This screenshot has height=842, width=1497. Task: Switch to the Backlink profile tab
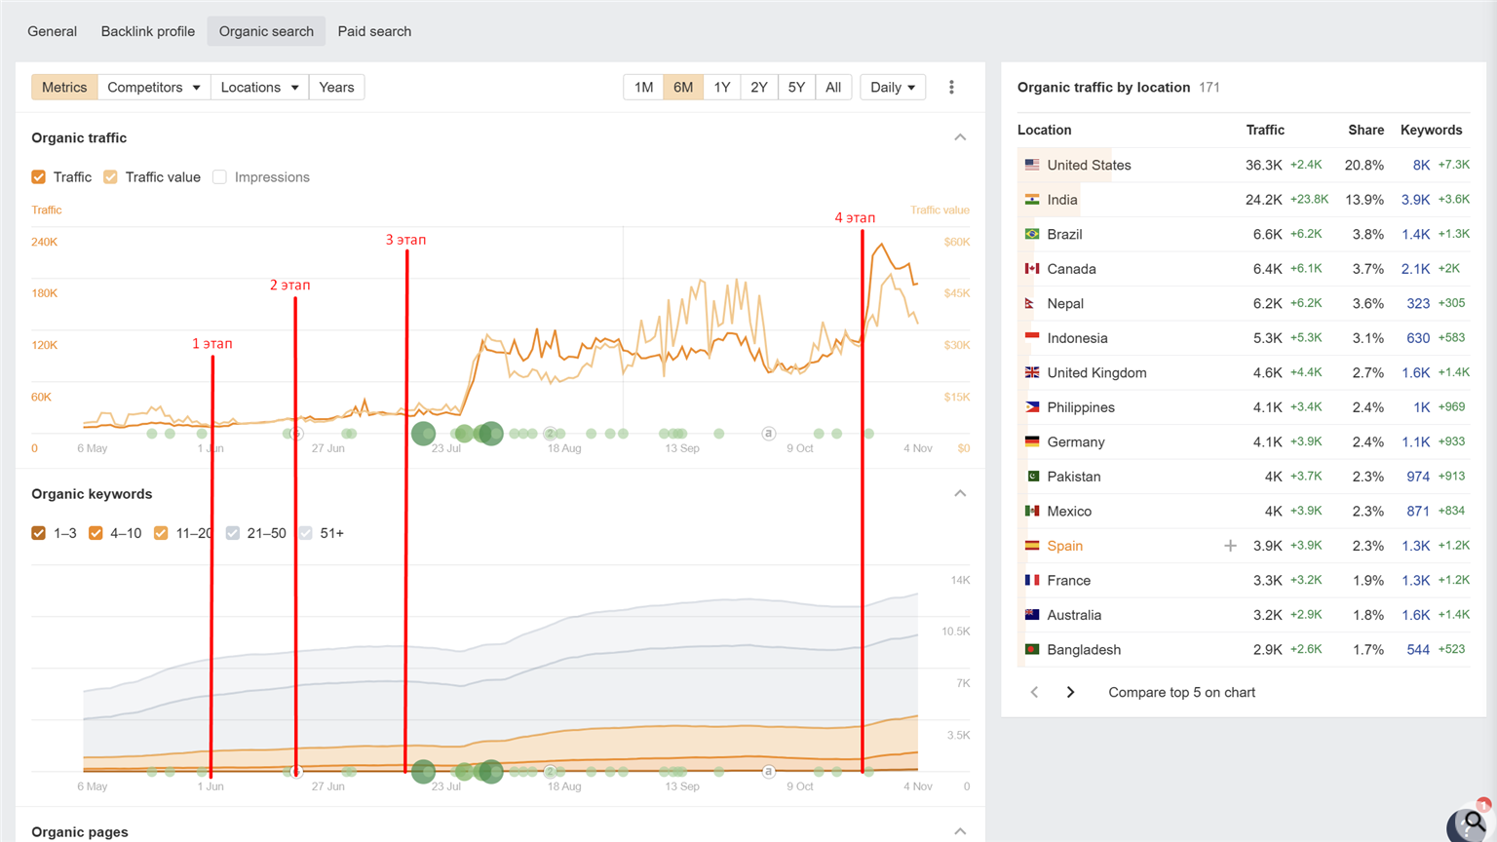[x=148, y=31]
